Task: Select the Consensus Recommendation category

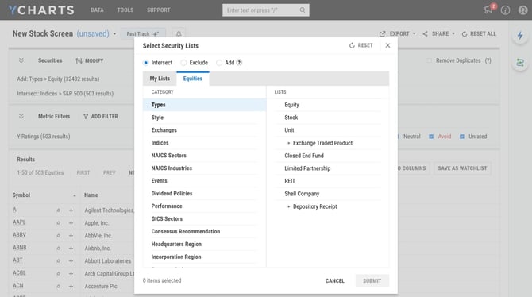Action: [205, 232]
